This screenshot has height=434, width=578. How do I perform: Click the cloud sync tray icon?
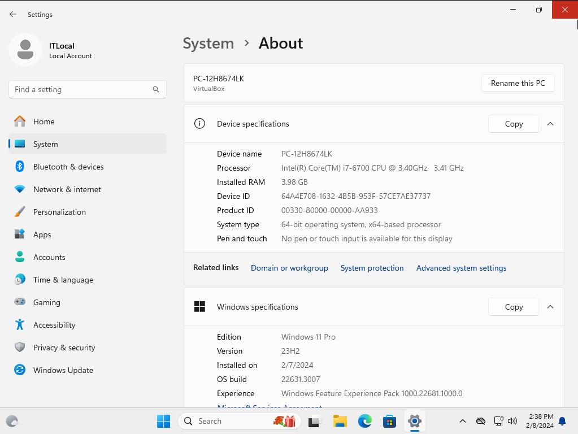tap(481, 421)
